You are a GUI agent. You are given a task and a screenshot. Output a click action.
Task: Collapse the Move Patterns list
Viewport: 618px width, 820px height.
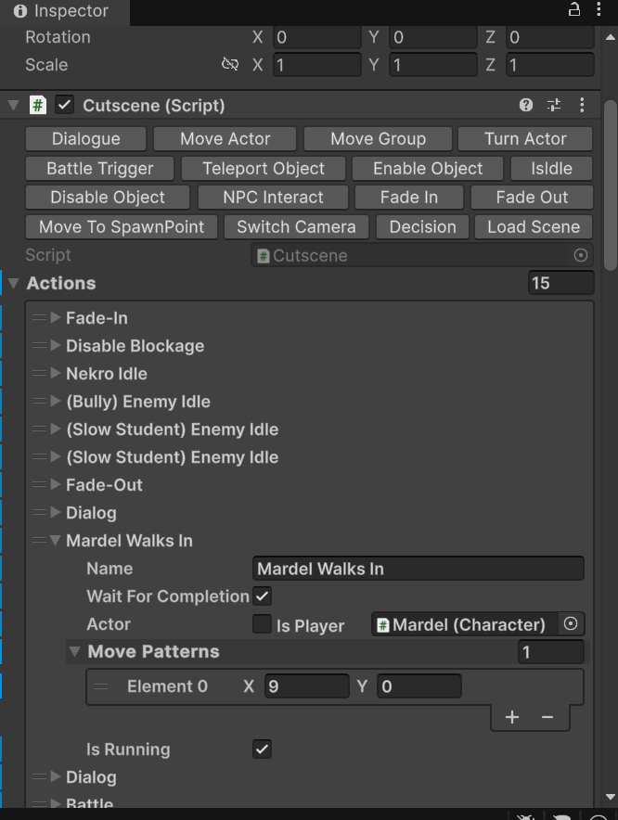(75, 652)
